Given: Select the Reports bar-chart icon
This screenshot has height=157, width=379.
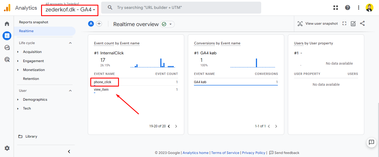Looking at the screenshot, I should 7,36.
